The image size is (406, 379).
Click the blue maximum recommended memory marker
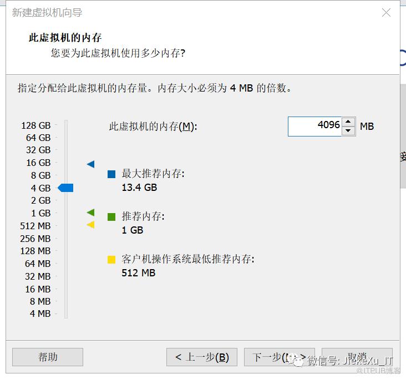(x=91, y=164)
